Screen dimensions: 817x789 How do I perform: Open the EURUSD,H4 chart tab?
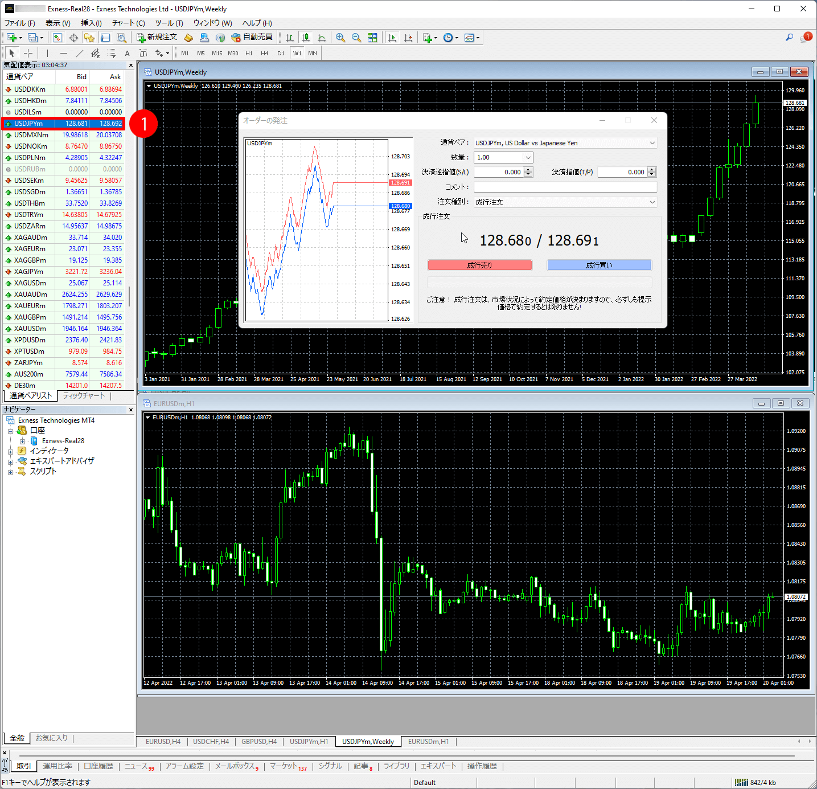point(163,741)
